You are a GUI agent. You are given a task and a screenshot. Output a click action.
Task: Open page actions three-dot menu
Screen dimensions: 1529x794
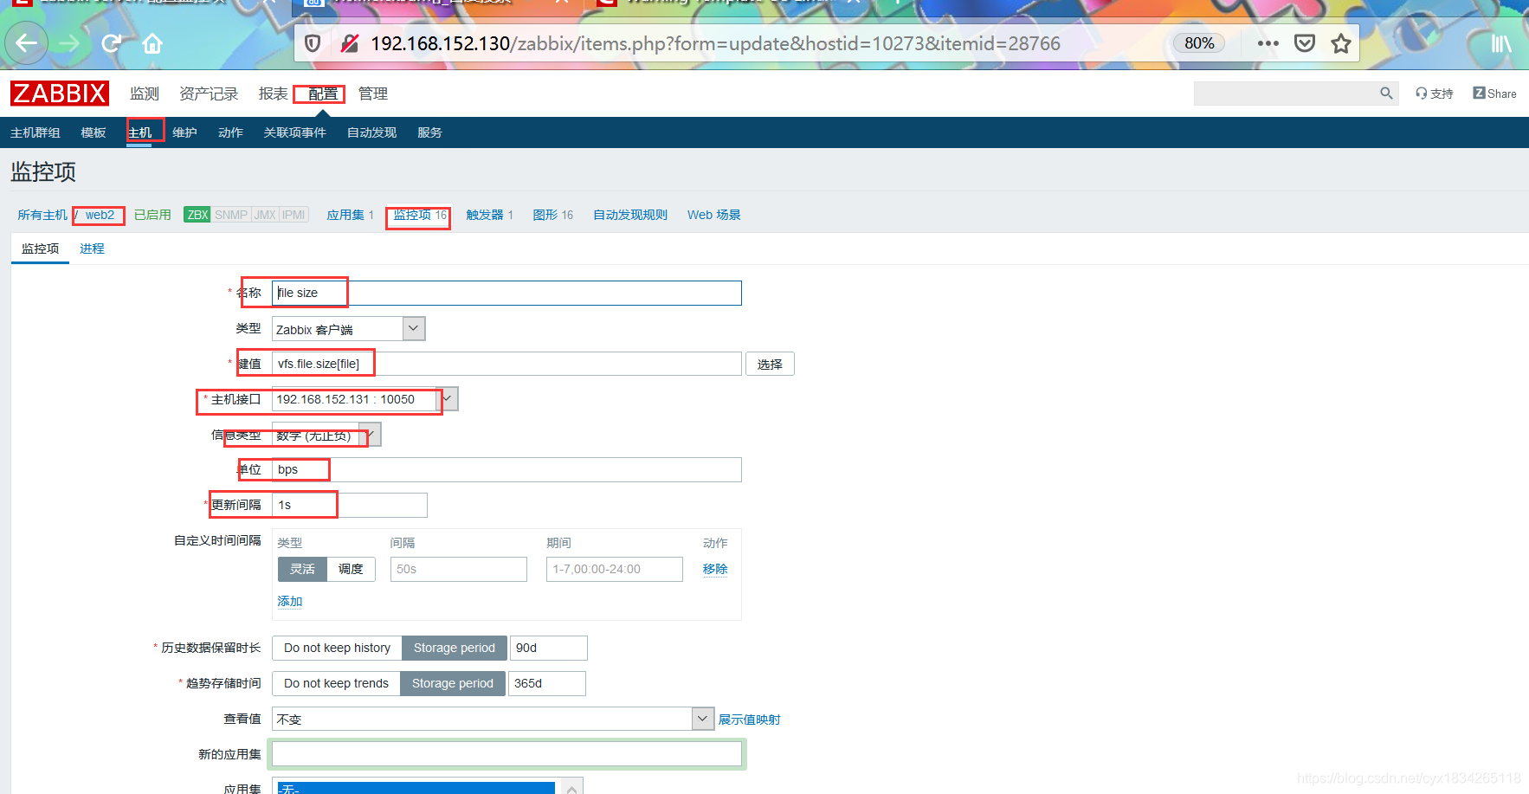tap(1268, 43)
